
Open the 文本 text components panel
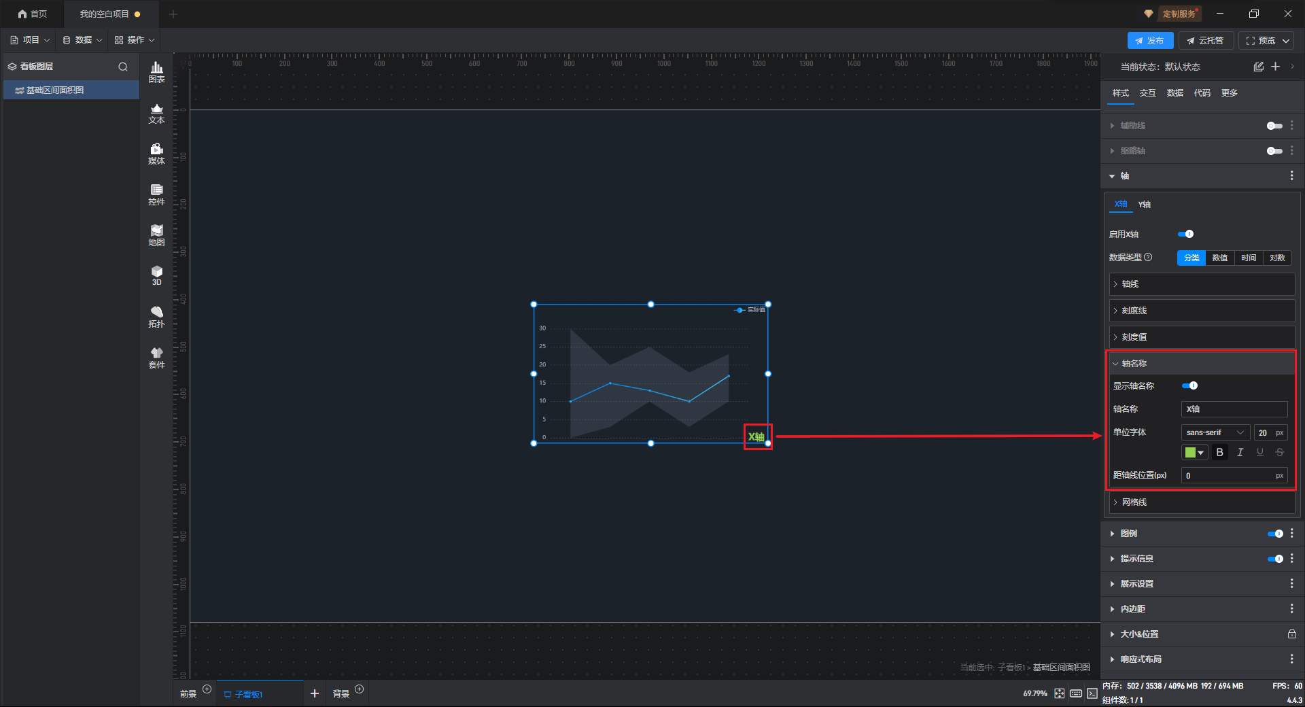click(156, 113)
